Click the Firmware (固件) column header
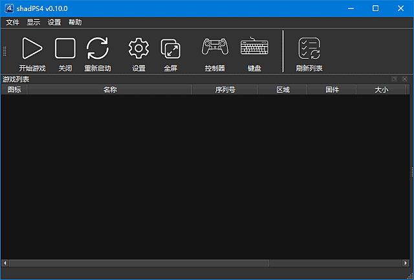This screenshot has width=414, height=280. click(x=332, y=90)
